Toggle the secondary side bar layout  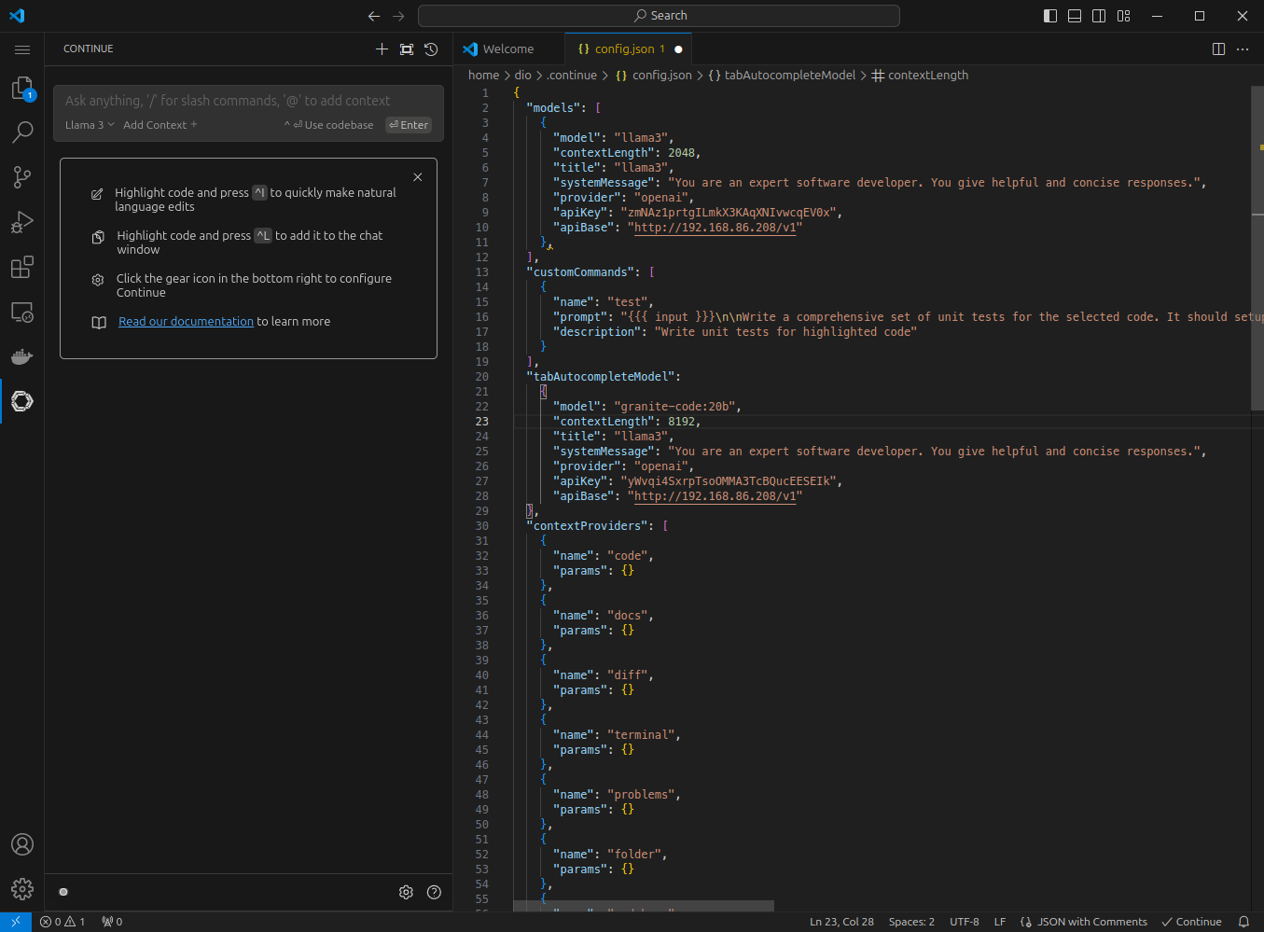(x=1099, y=16)
